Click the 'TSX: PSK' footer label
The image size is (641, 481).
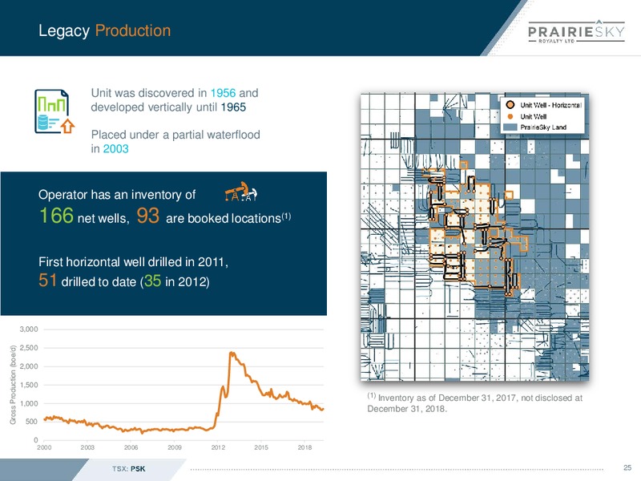pyautogui.click(x=129, y=469)
